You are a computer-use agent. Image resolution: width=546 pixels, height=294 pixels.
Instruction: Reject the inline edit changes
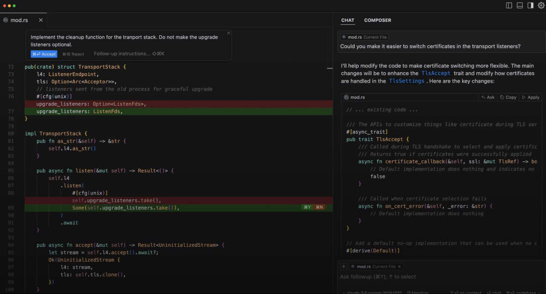(x=73, y=54)
